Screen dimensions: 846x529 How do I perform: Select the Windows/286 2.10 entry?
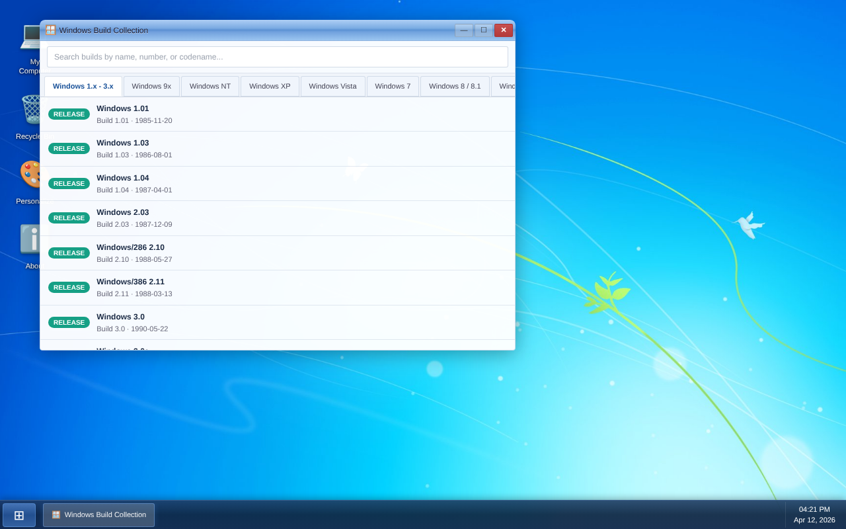click(x=278, y=253)
